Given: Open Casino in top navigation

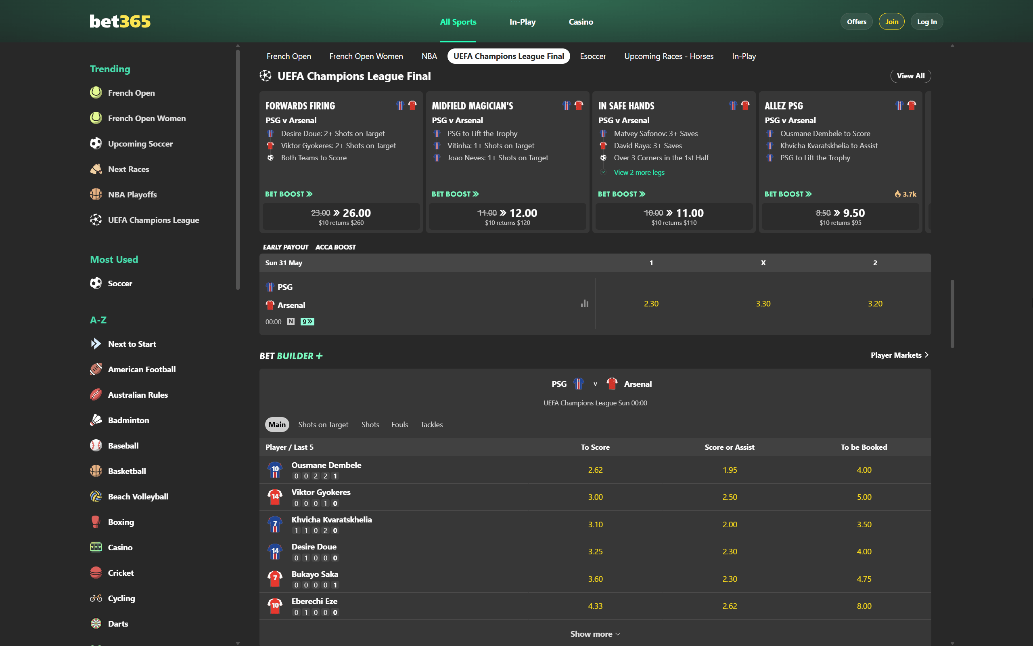Looking at the screenshot, I should tap(581, 22).
